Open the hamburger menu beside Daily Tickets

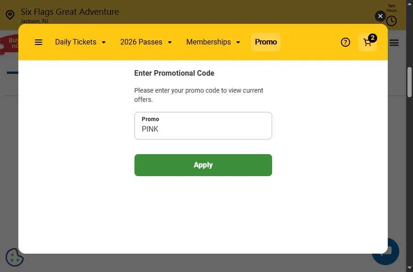coord(39,42)
